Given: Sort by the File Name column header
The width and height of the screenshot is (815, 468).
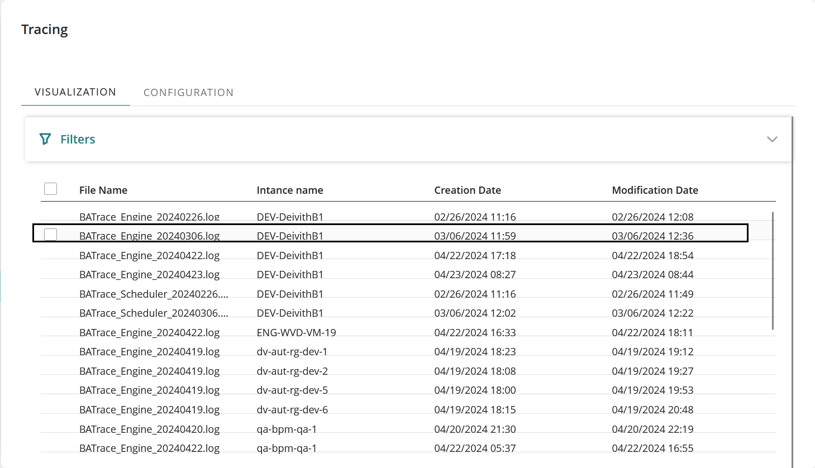Looking at the screenshot, I should (103, 190).
